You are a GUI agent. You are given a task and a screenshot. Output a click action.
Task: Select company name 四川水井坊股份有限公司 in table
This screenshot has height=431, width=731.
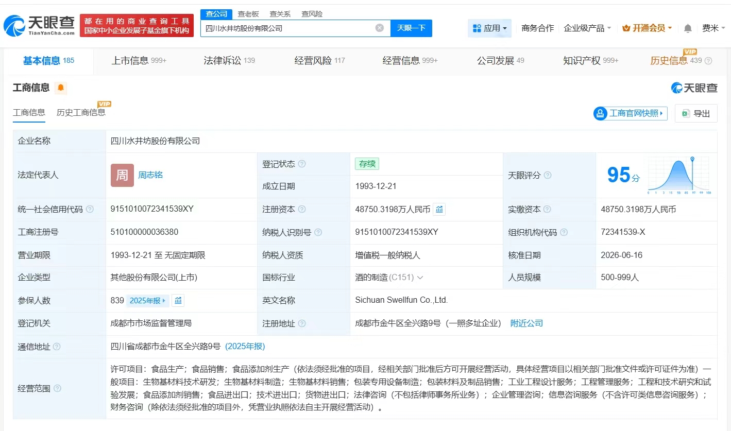(x=155, y=141)
